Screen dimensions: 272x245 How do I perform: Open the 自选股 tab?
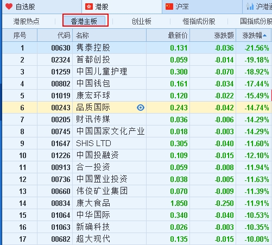[x=42, y=7]
